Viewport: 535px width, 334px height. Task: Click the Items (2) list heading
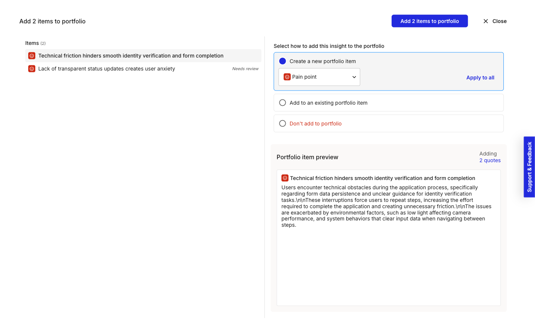tap(35, 43)
